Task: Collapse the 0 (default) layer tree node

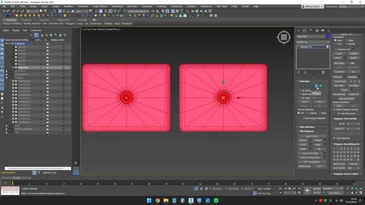Action: point(6,43)
